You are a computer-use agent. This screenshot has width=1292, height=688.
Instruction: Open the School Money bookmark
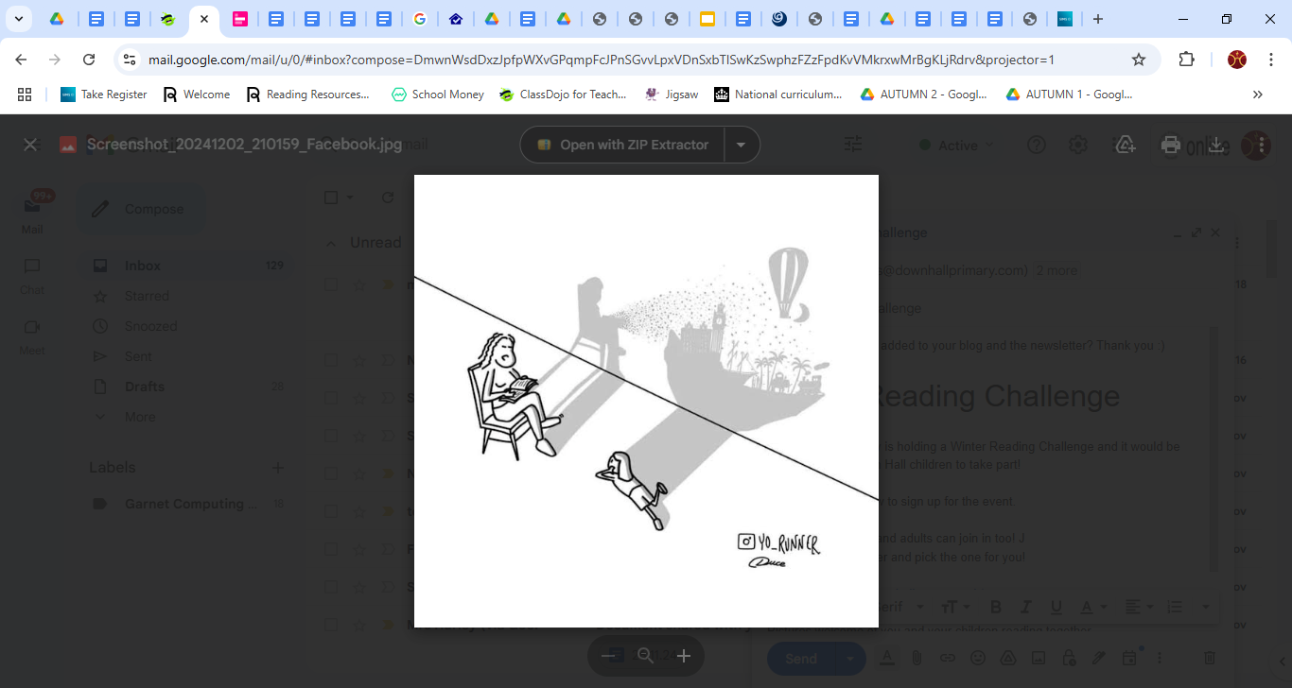click(x=438, y=95)
